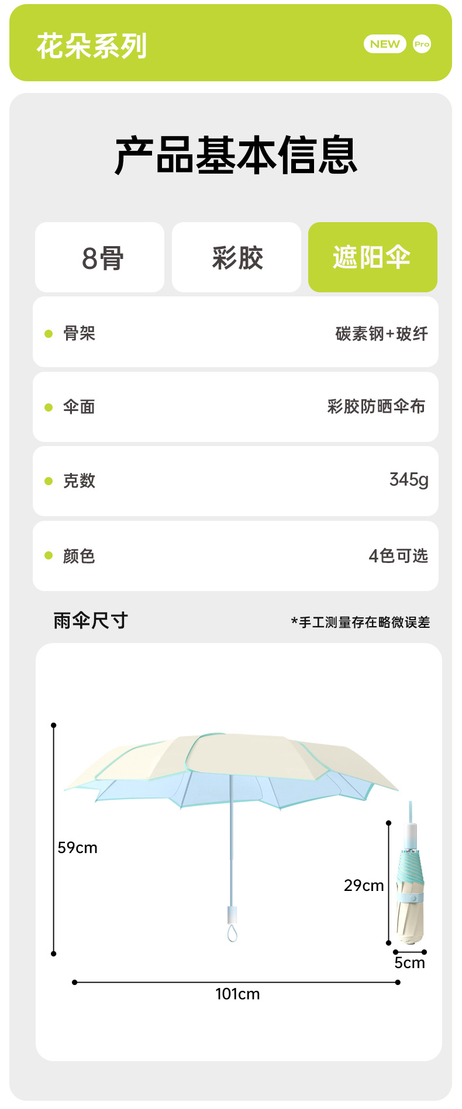Click green bullet beside 颜色

point(49,555)
